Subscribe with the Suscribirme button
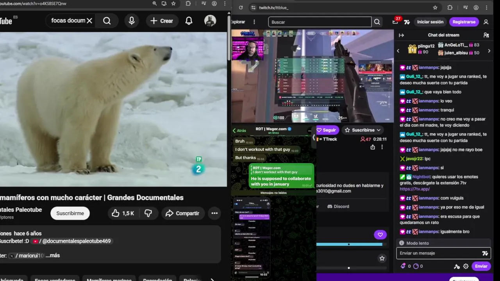The image size is (500, 281). 70,213
